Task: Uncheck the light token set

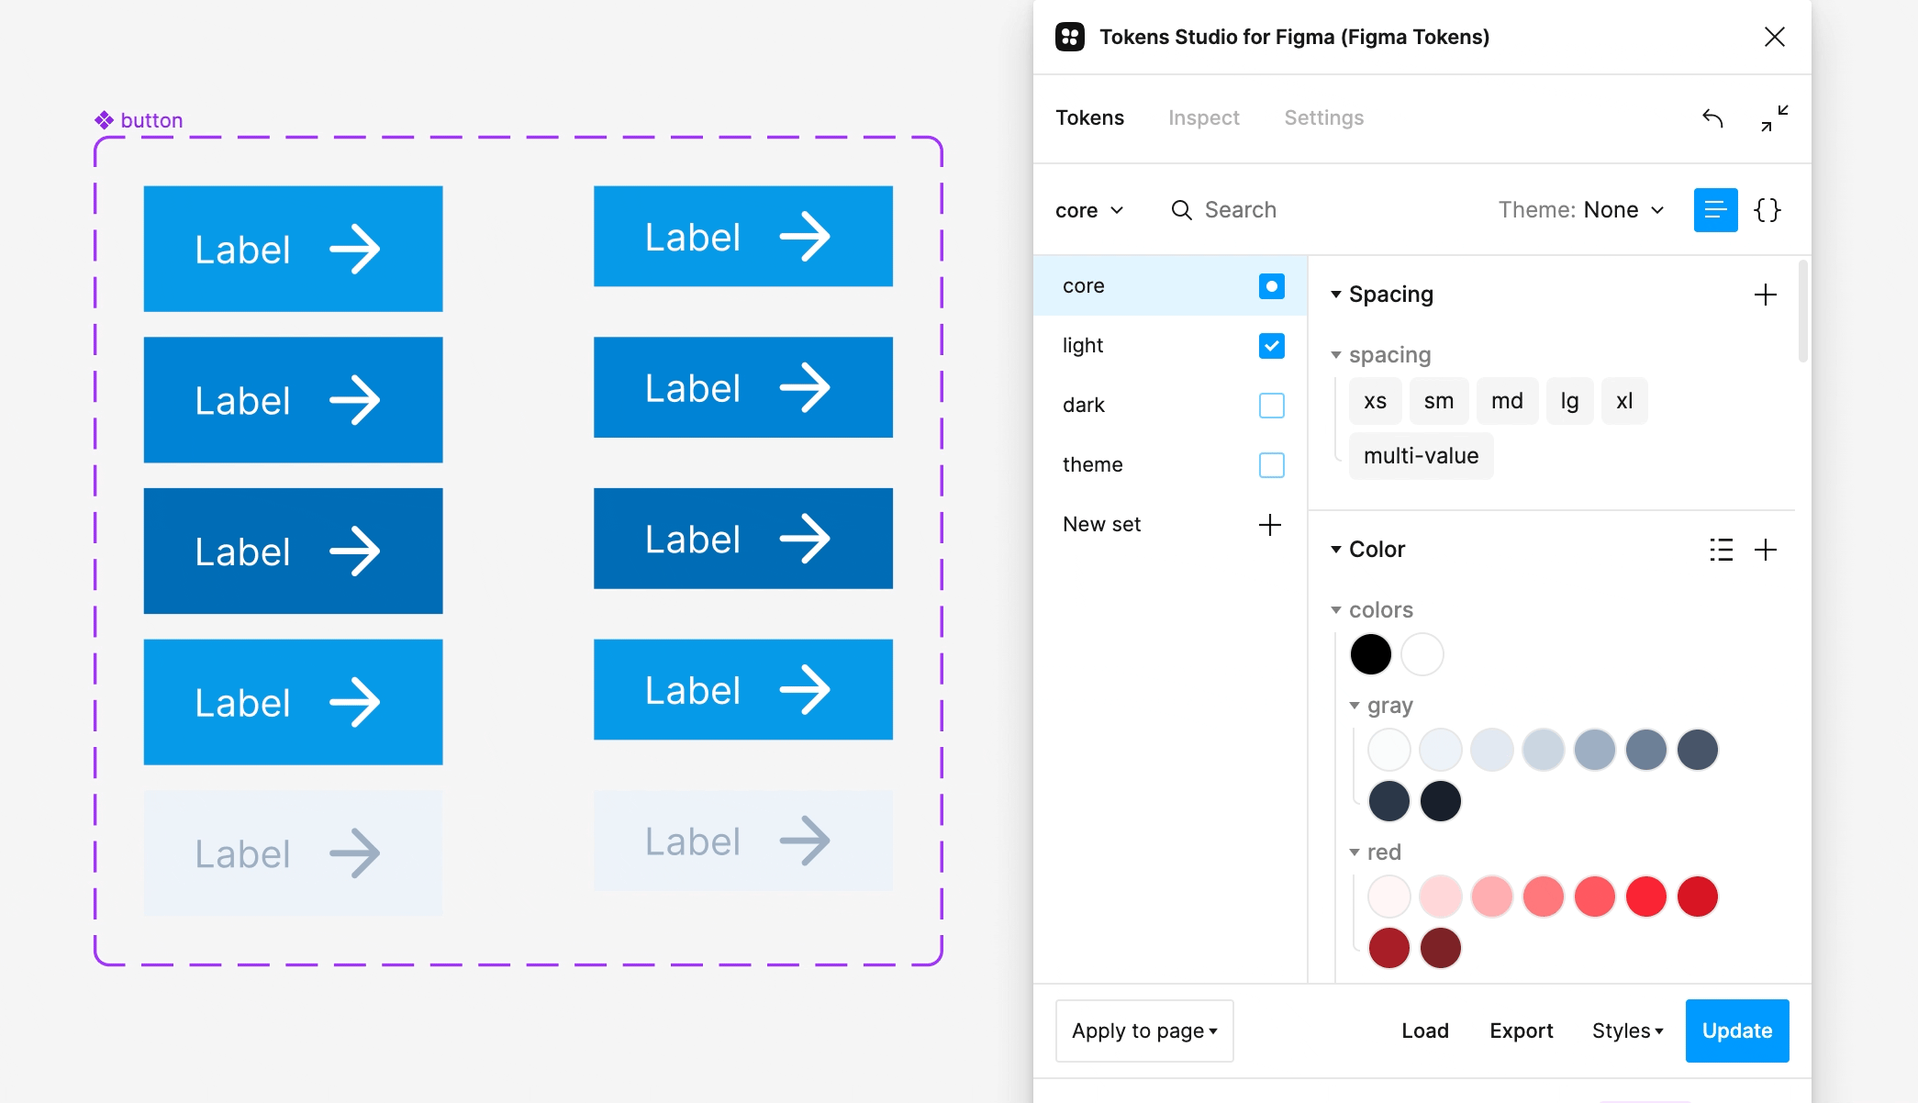Action: 1272,346
